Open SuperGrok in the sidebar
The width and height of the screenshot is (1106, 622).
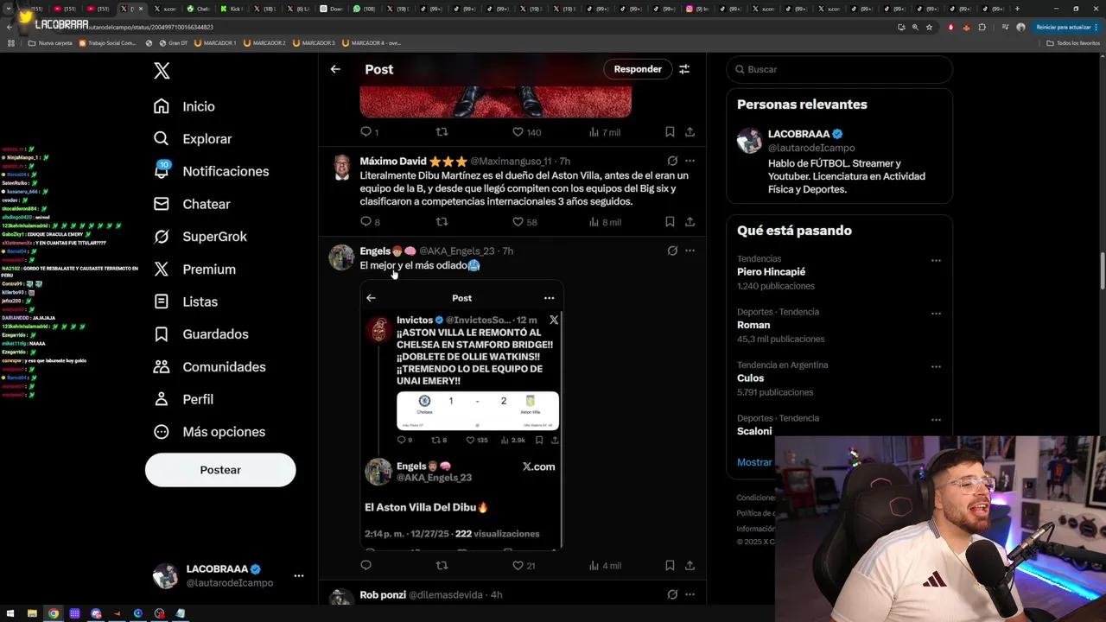click(x=200, y=237)
